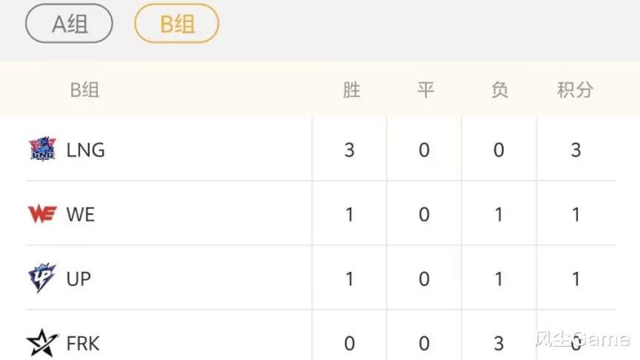Select the B组 tab

coord(177,24)
